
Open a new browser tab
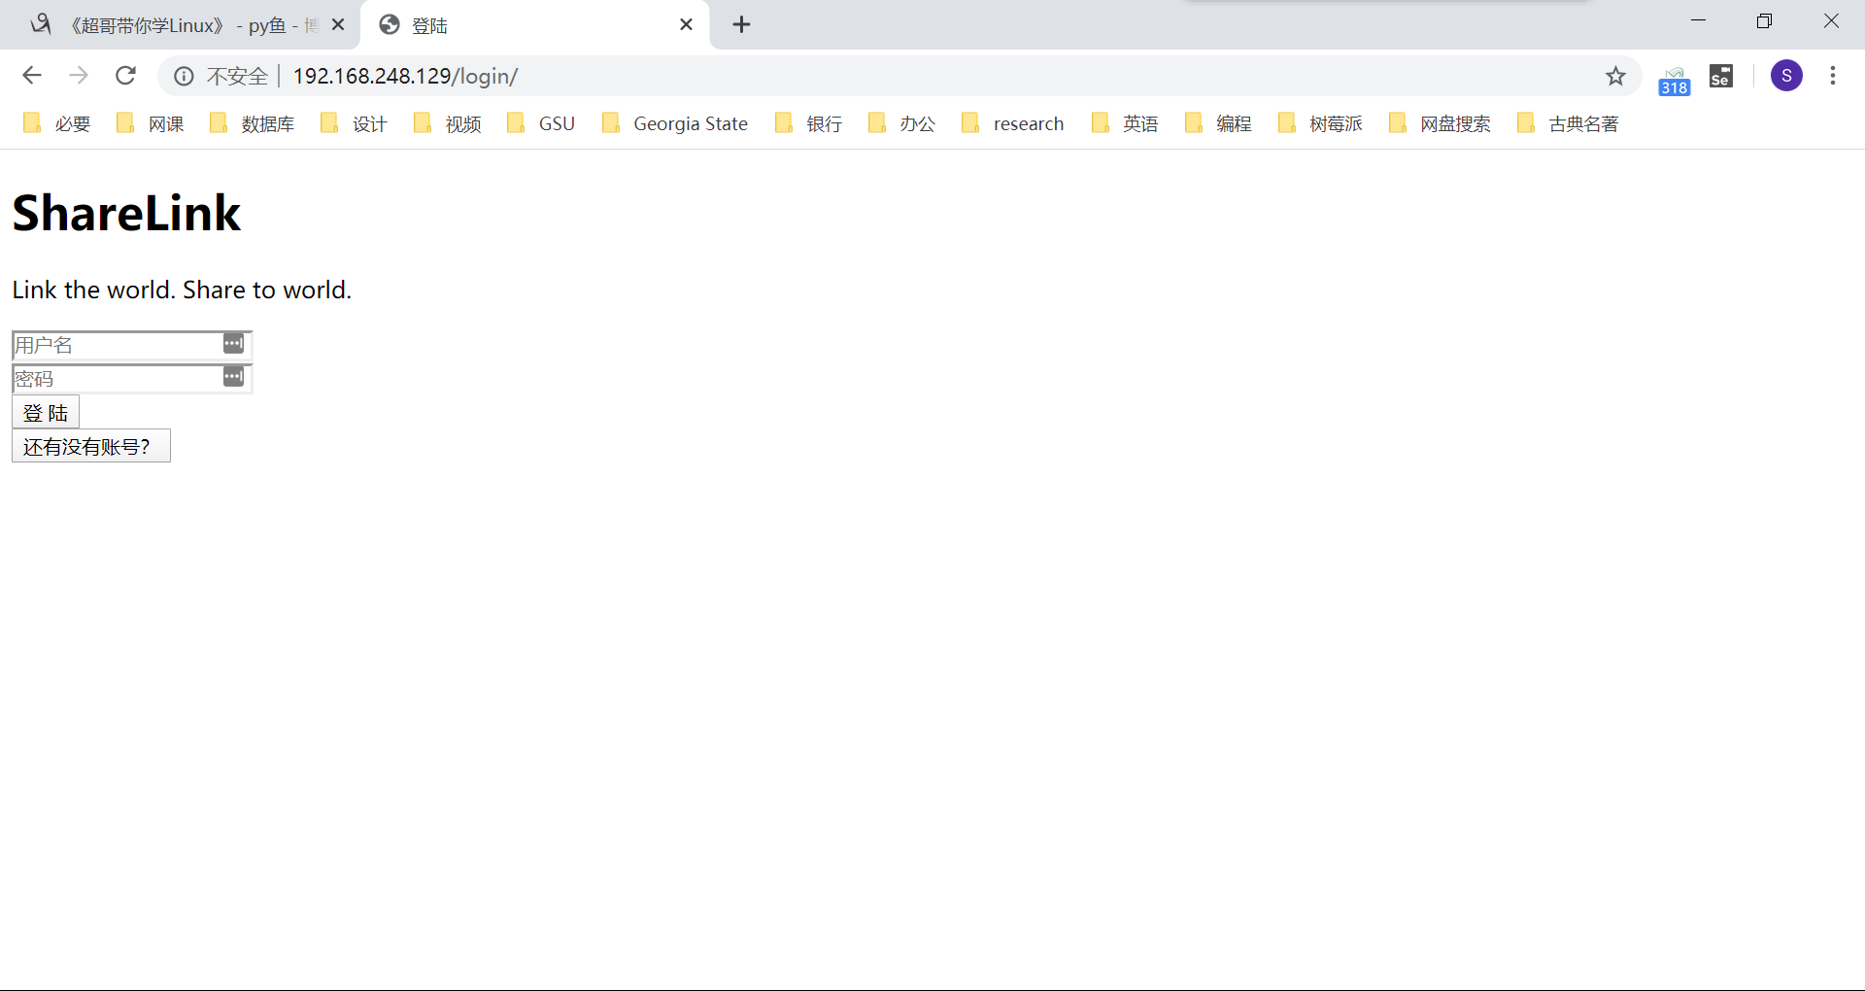pos(741,25)
